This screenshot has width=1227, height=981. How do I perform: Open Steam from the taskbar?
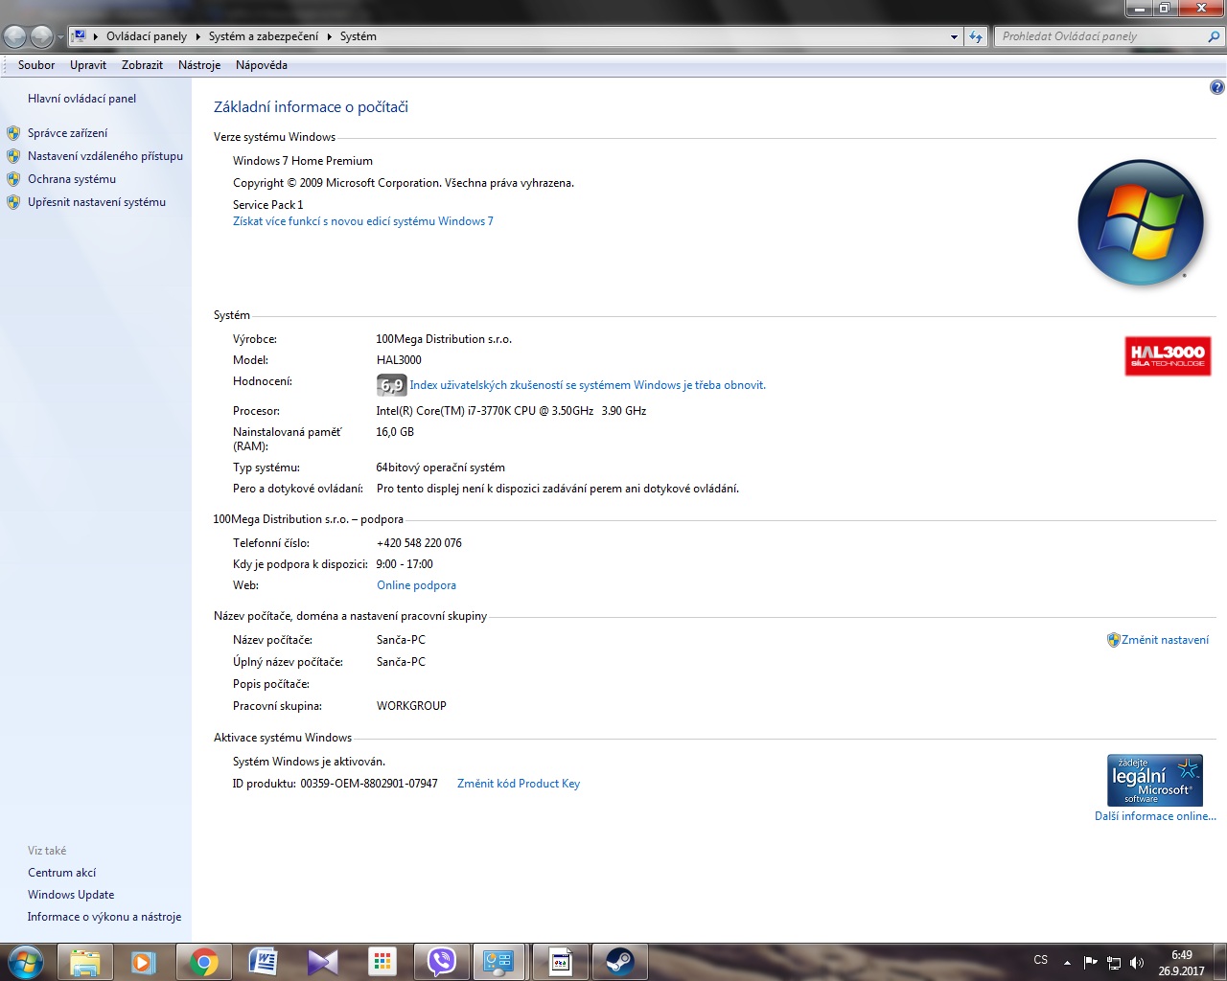pos(619,962)
